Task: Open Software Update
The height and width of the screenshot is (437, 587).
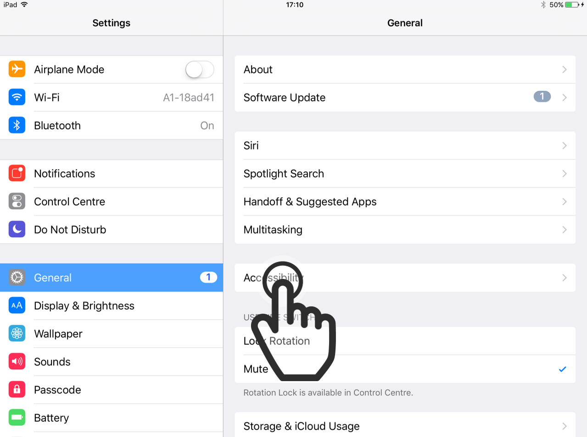Action: point(405,98)
